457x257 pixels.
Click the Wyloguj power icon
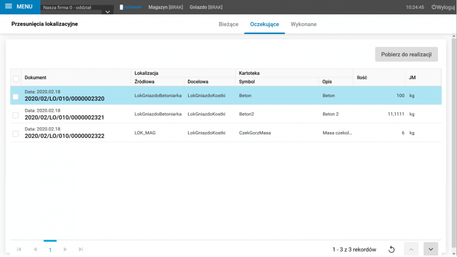434,7
